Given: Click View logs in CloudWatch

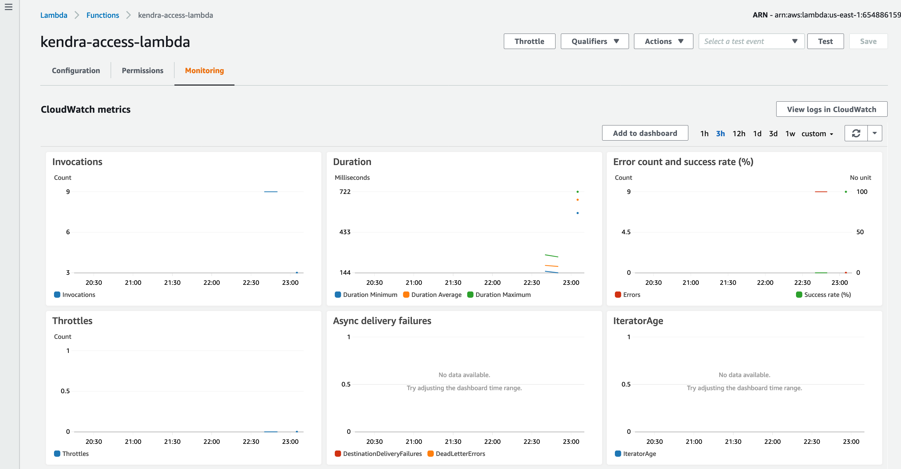Looking at the screenshot, I should [x=832, y=109].
